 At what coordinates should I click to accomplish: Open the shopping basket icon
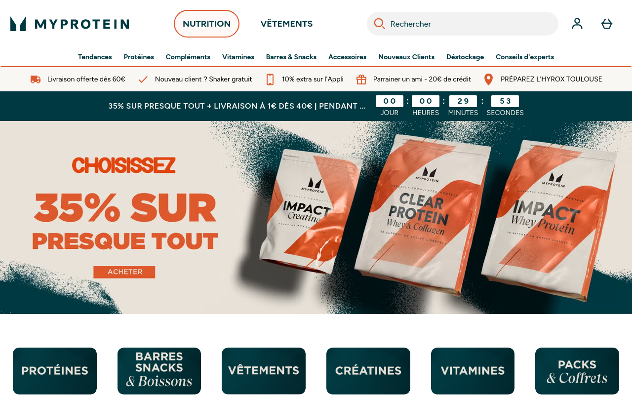607,24
